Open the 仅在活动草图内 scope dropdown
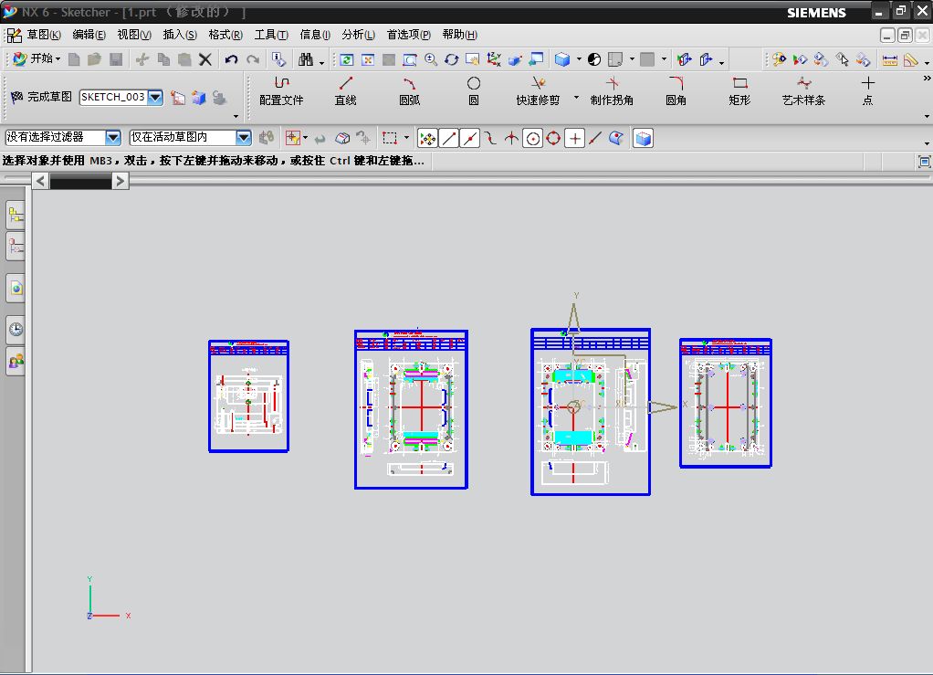This screenshot has height=675, width=933. click(x=244, y=138)
